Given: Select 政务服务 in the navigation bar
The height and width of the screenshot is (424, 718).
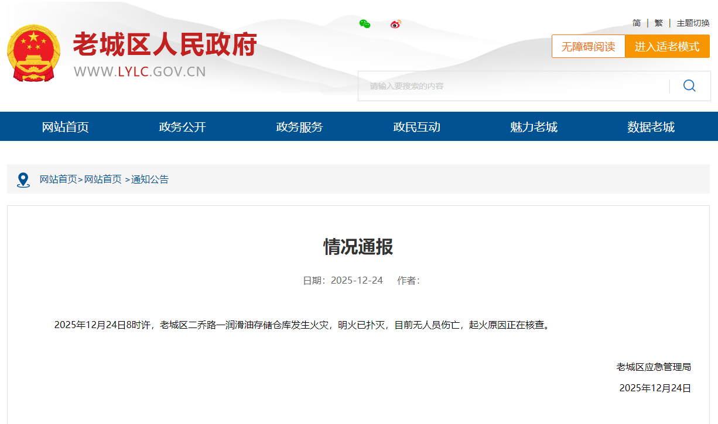Looking at the screenshot, I should coord(299,127).
